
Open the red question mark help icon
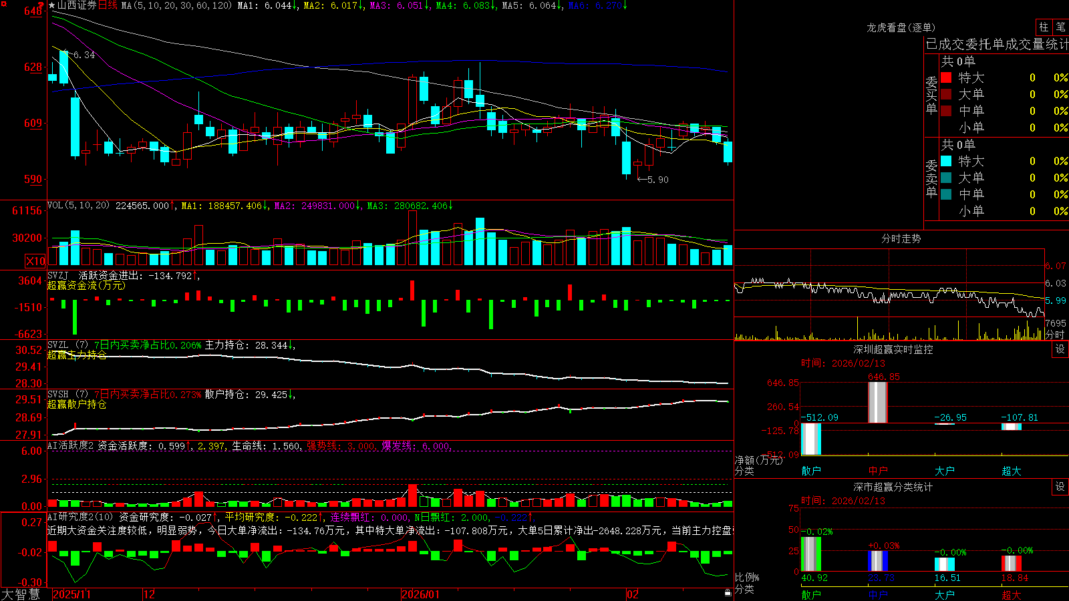pyautogui.click(x=41, y=5)
